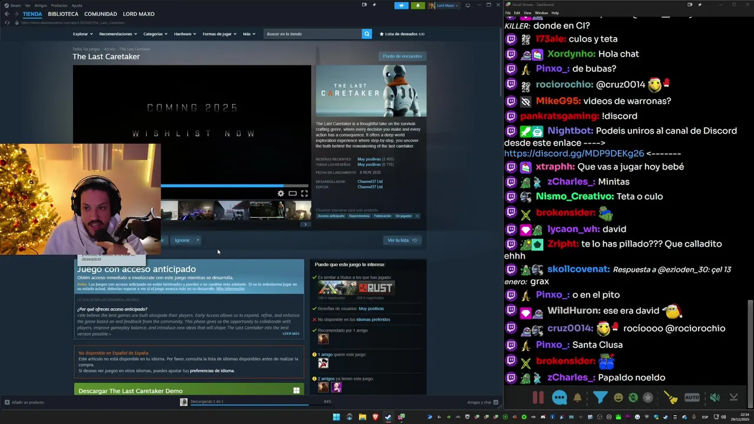
Task: Open the TIENDA tab
Action: (x=32, y=14)
